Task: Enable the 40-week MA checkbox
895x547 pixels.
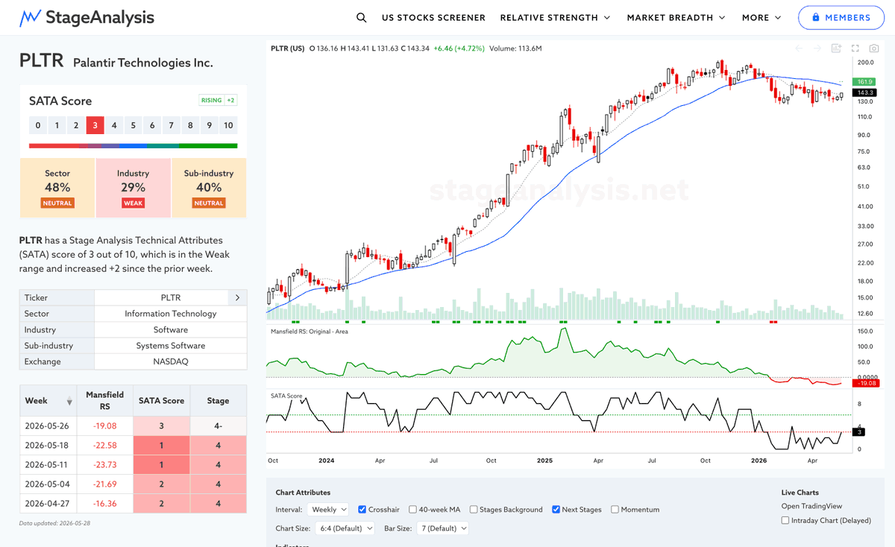Action: coord(413,510)
